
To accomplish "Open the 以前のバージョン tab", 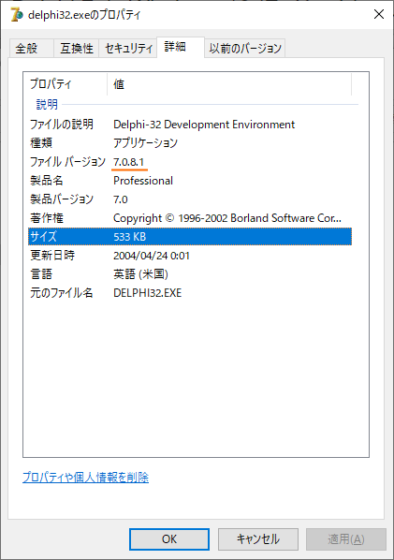I will tap(245, 48).
